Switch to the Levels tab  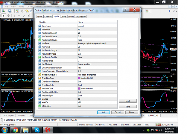[71, 17]
